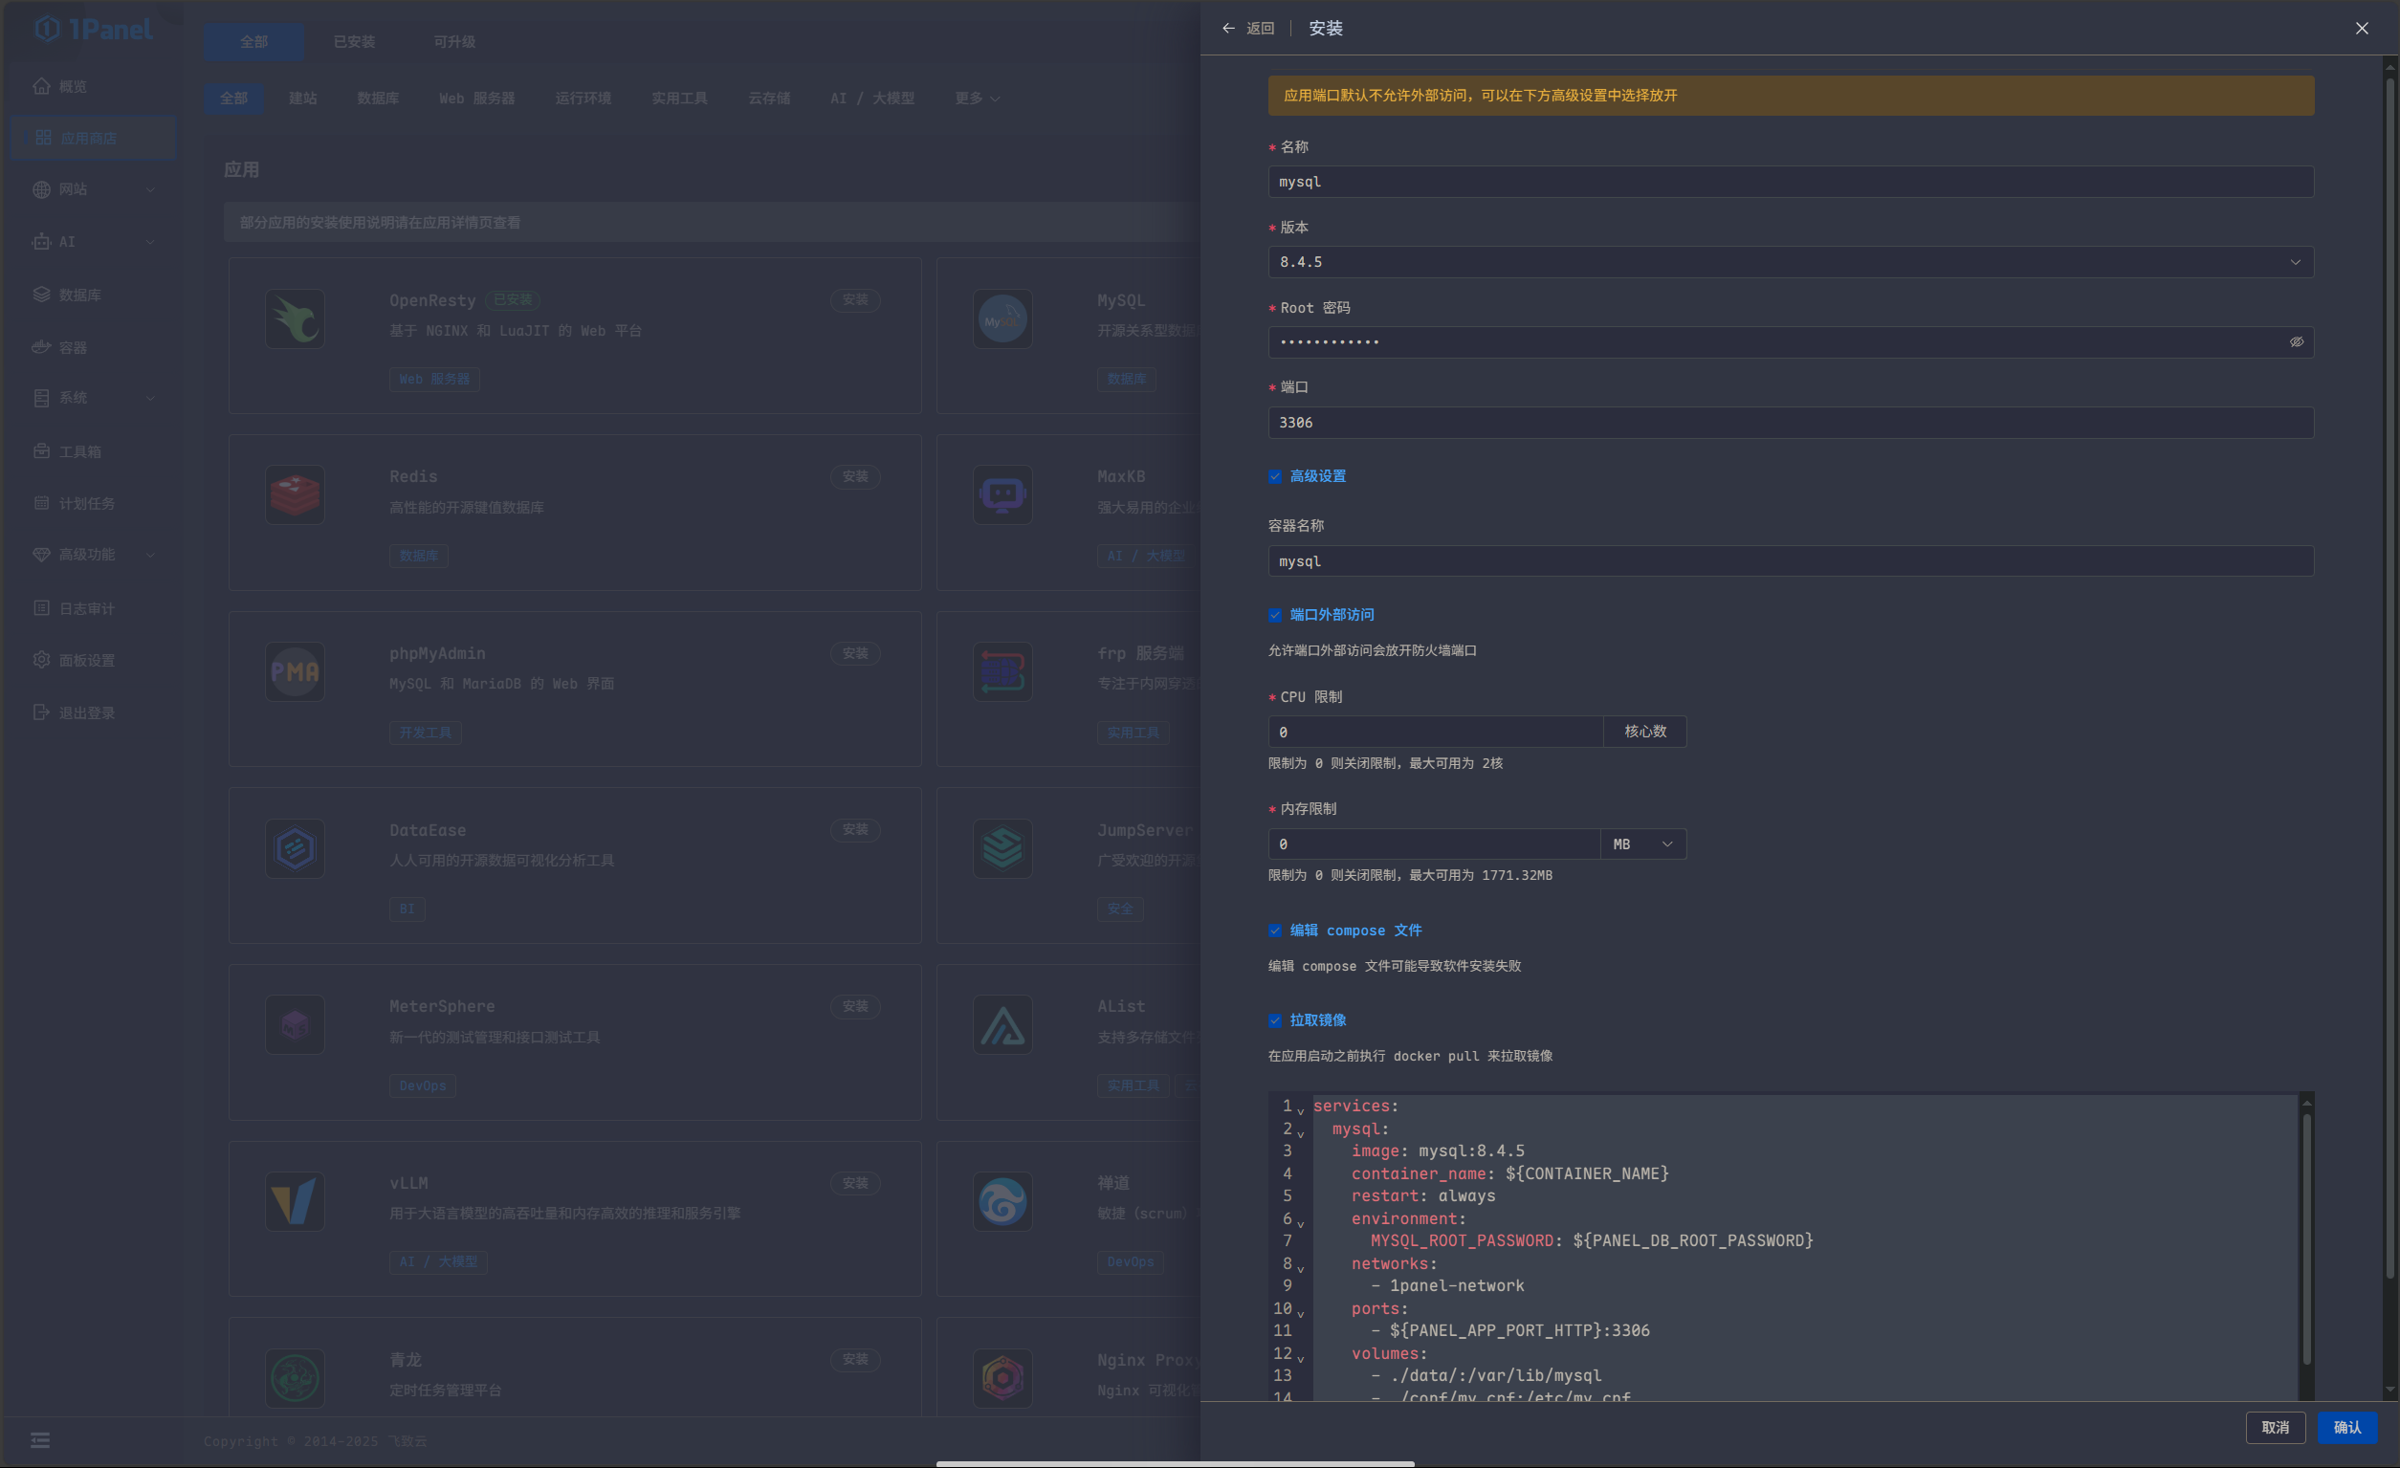Toggle Root password visibility eye icon
This screenshot has height=1468, width=2400.
[x=2296, y=342]
